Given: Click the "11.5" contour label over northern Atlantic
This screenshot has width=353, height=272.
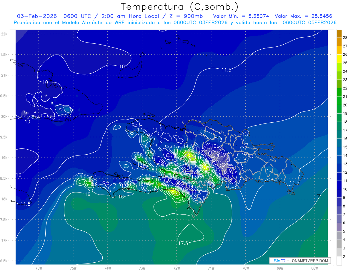Looking at the screenshot, I should pos(226,70).
